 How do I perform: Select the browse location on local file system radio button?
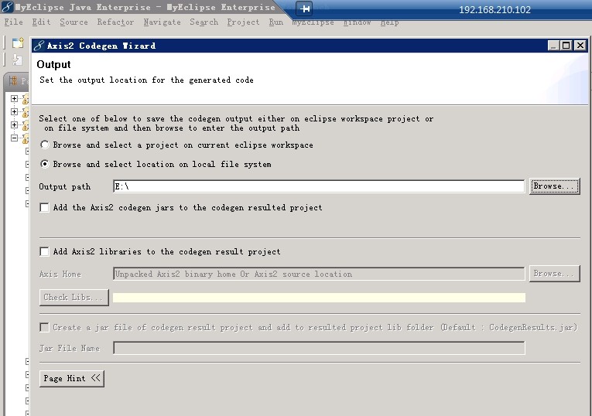(x=45, y=164)
